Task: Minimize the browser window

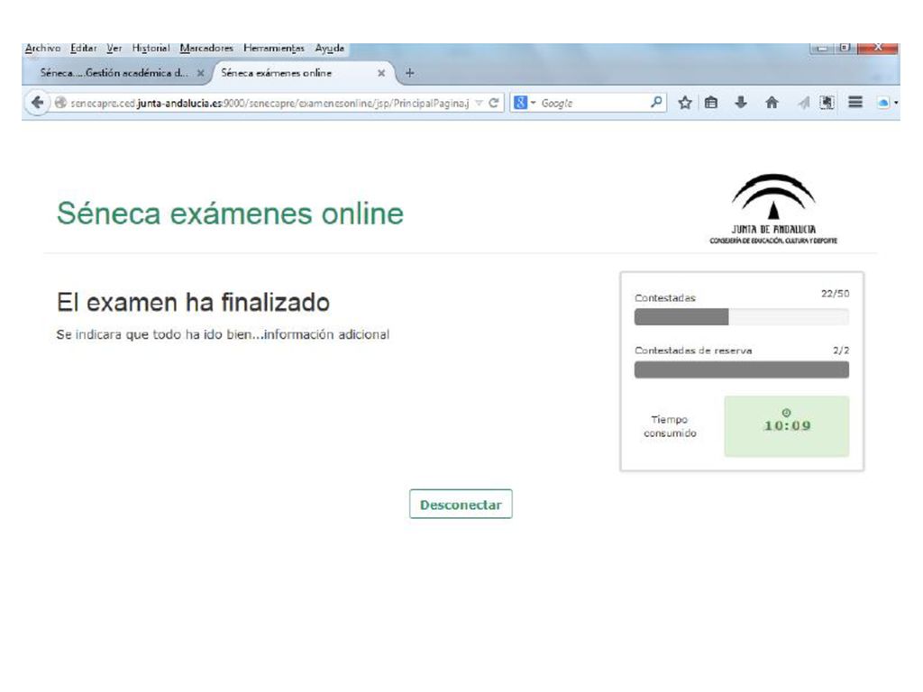Action: coord(823,48)
